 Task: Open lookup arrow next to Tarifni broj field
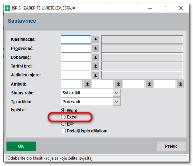tap(95, 66)
